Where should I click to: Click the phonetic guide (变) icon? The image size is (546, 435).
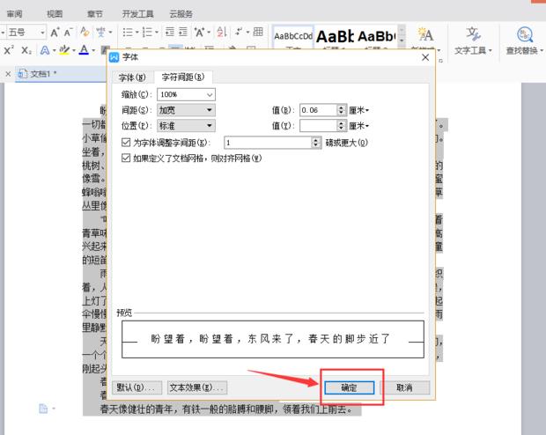tap(101, 32)
